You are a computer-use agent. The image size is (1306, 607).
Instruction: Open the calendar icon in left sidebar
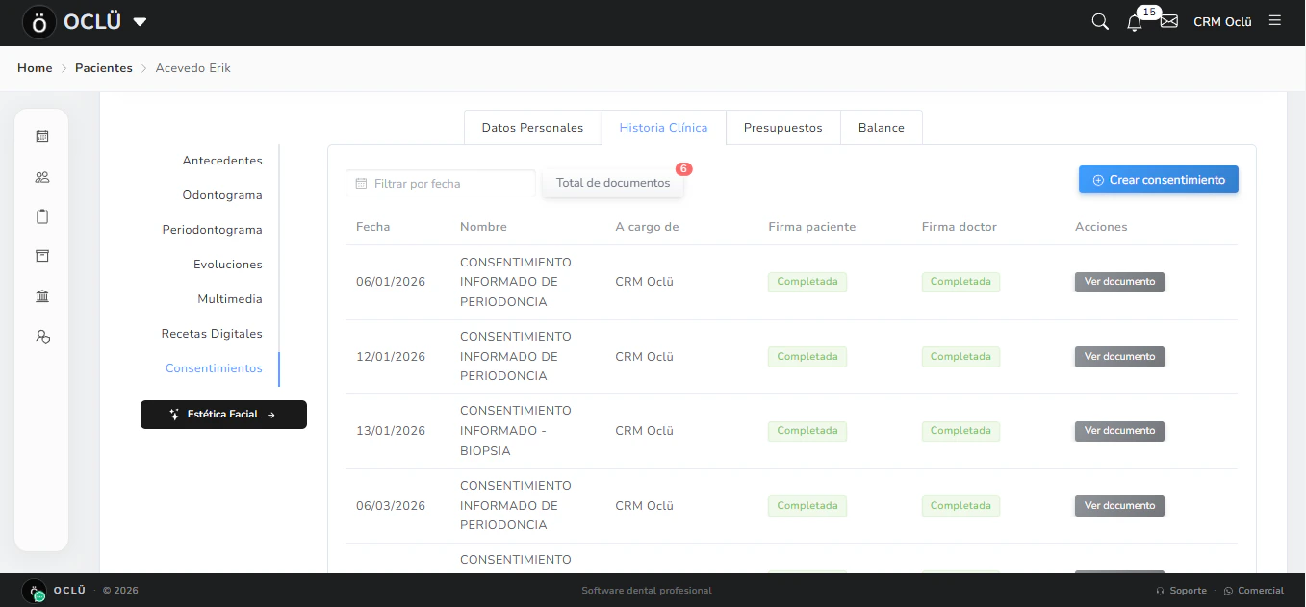pyautogui.click(x=41, y=137)
